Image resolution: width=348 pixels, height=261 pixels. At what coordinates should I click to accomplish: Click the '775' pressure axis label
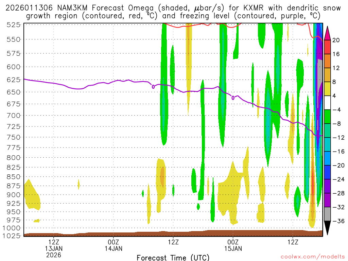[14, 147]
